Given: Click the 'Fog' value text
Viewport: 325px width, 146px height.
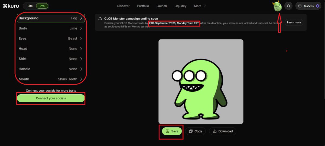Looking at the screenshot, I should [74, 18].
